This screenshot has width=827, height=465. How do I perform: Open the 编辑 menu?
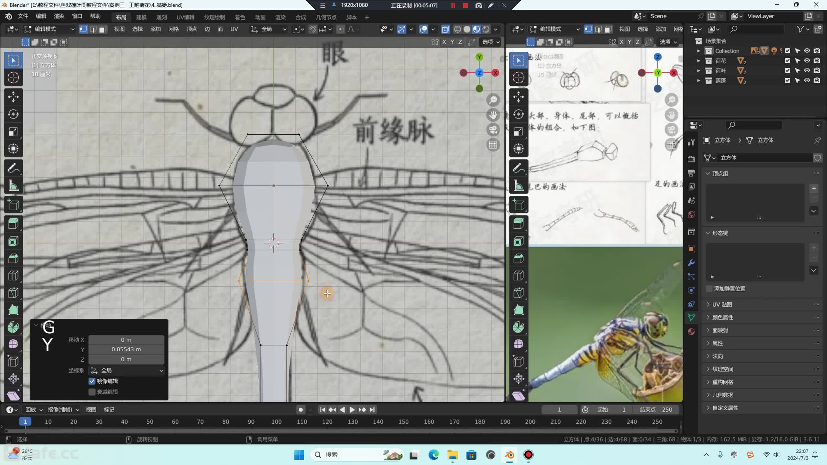(x=41, y=16)
